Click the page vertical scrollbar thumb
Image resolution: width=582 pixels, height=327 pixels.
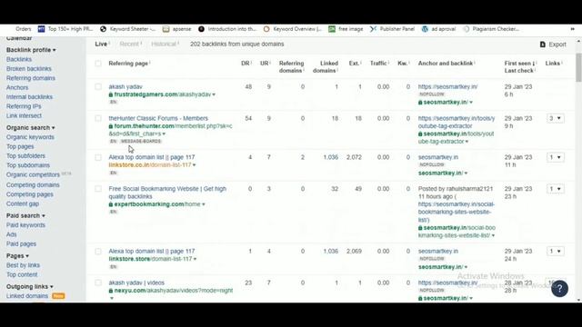tap(578, 66)
